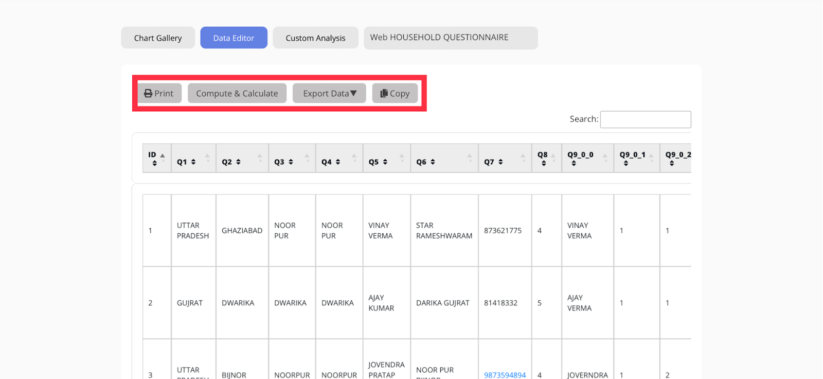Select cell GHAZIABAD in row 1
The height and width of the screenshot is (379, 823).
tap(242, 231)
